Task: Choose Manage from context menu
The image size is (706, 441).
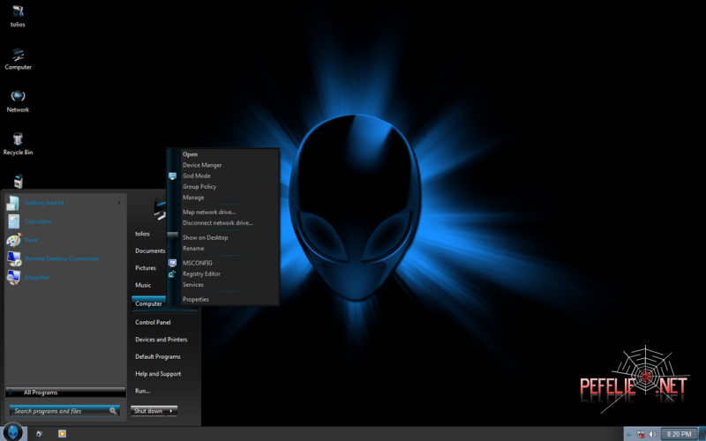Action: (193, 198)
